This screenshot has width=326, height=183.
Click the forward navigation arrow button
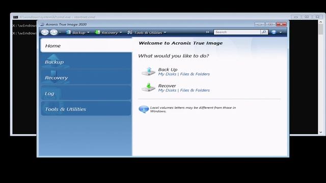pos(53,32)
